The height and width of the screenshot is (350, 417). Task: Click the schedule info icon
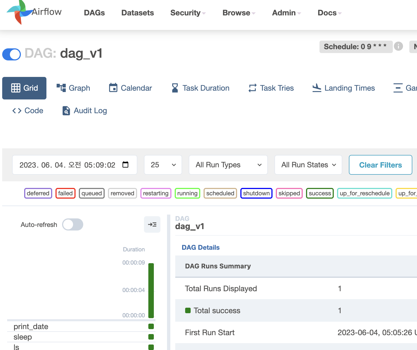[398, 46]
